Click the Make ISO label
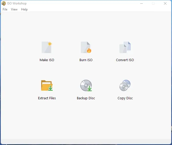Screen dimensions: 172x145 (x=47, y=60)
